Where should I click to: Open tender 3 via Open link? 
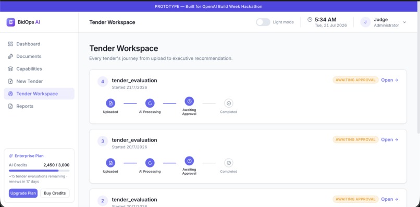tap(390, 139)
